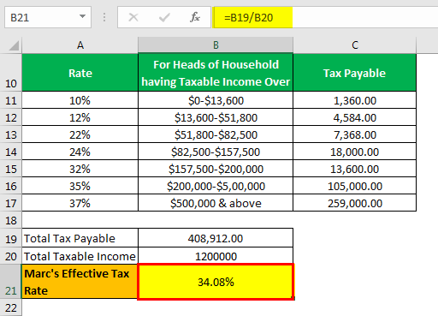Click the cell '$157,500-$200,000'
The width and height of the screenshot is (438, 316).
pos(216,169)
